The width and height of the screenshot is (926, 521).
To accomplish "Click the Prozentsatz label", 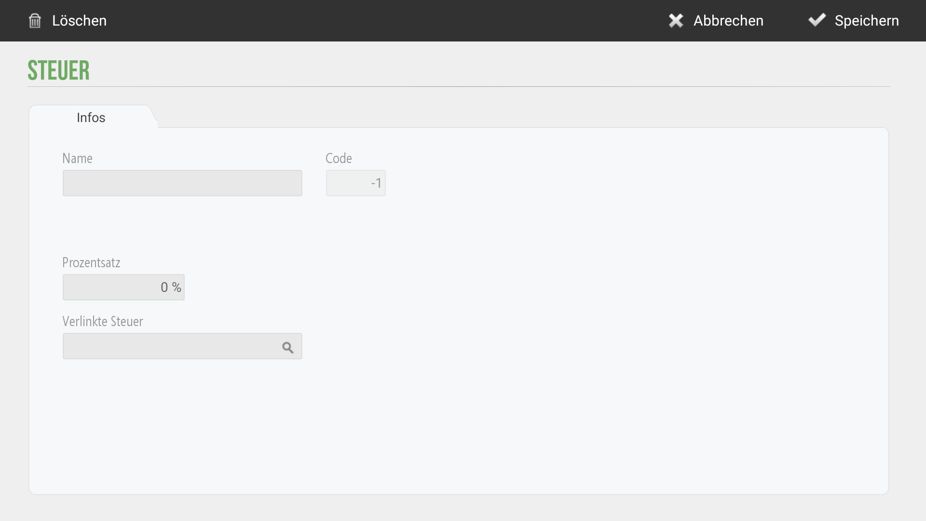I will (x=91, y=262).
